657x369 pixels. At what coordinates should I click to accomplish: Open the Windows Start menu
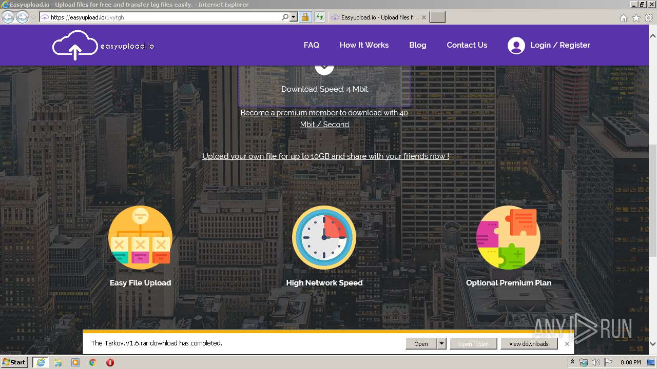click(x=14, y=362)
